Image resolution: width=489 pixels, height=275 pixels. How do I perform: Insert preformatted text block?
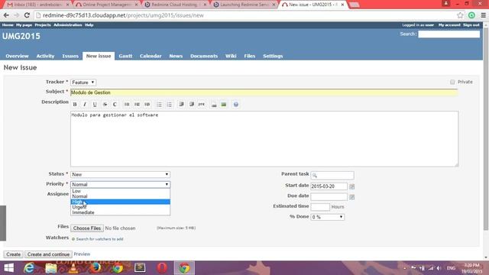click(x=202, y=105)
